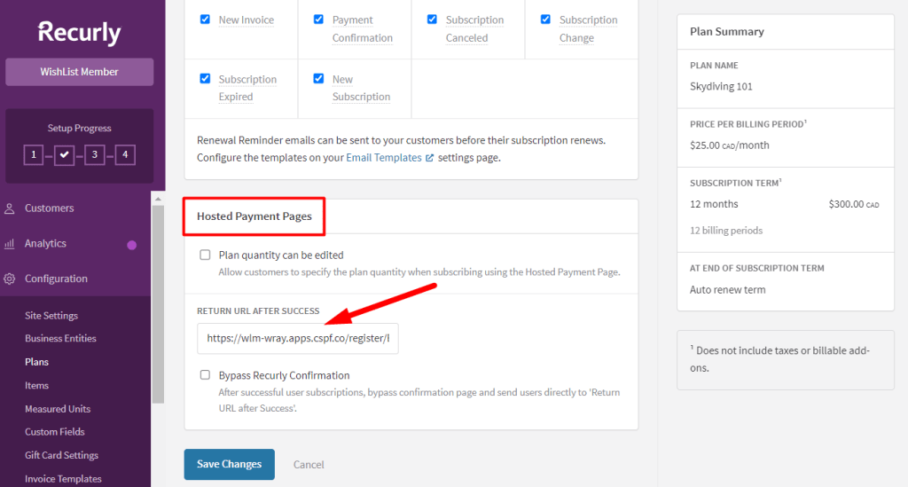Go to Gift Card Settings
Viewport: 908px width, 487px height.
click(61, 455)
